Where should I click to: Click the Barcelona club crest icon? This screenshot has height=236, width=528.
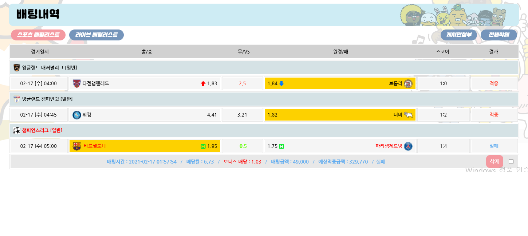[77, 146]
